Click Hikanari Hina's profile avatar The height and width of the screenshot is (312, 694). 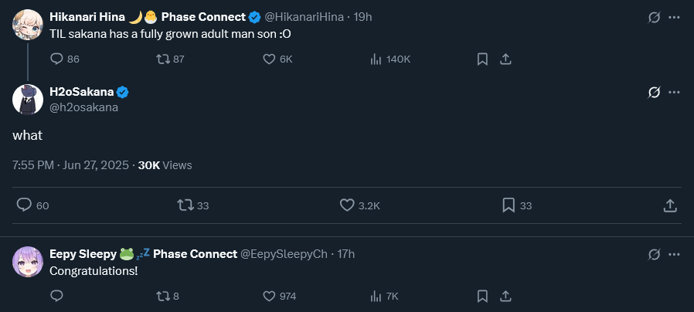pyautogui.click(x=28, y=24)
